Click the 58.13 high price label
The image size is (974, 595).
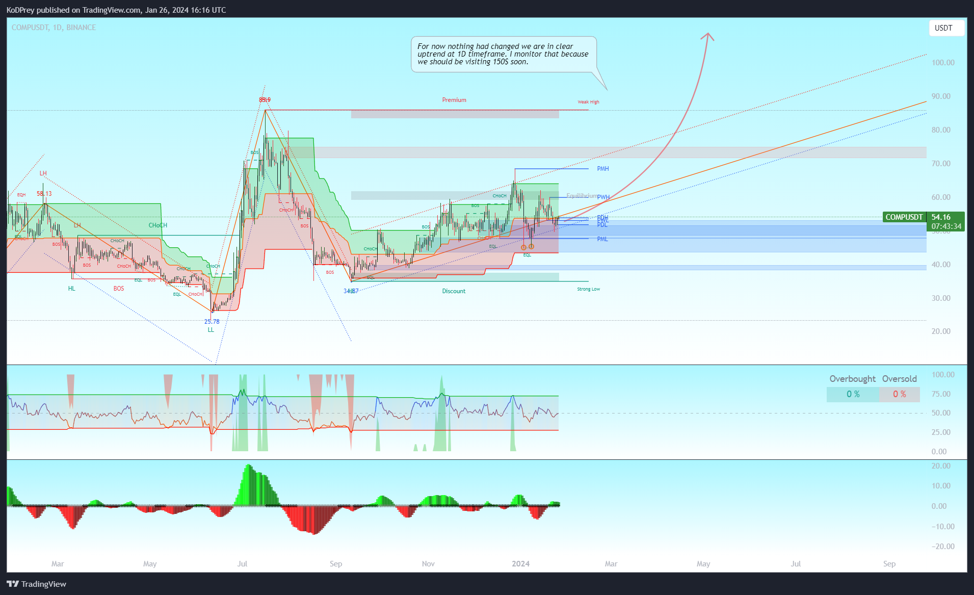click(44, 194)
